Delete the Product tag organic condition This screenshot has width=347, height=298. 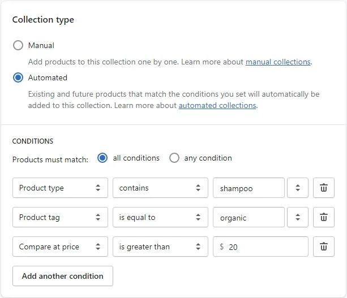tap(323, 217)
